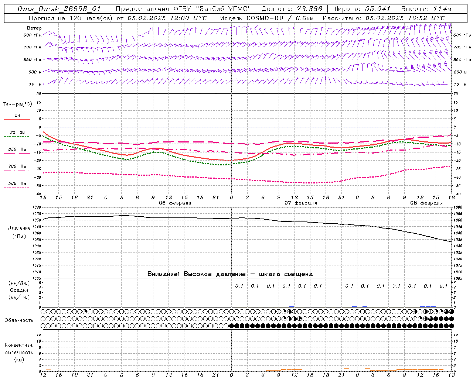
Task: Click the Облачность row label
Action: point(19,320)
